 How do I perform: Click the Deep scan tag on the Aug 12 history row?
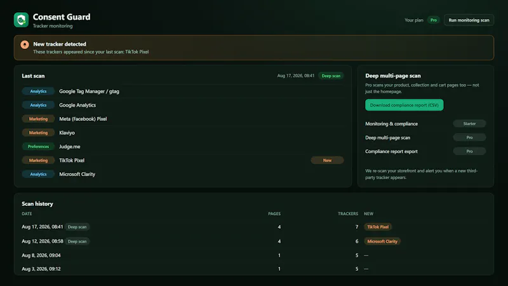pos(77,242)
